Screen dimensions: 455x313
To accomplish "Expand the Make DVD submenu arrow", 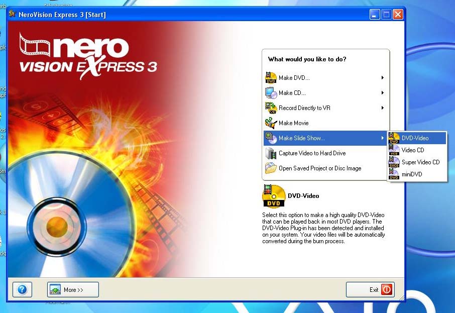I will (x=383, y=77).
